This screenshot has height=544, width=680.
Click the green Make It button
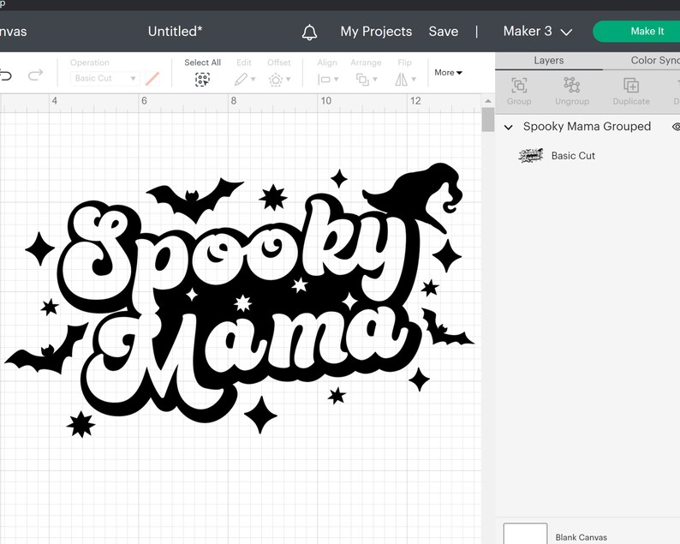point(636,31)
